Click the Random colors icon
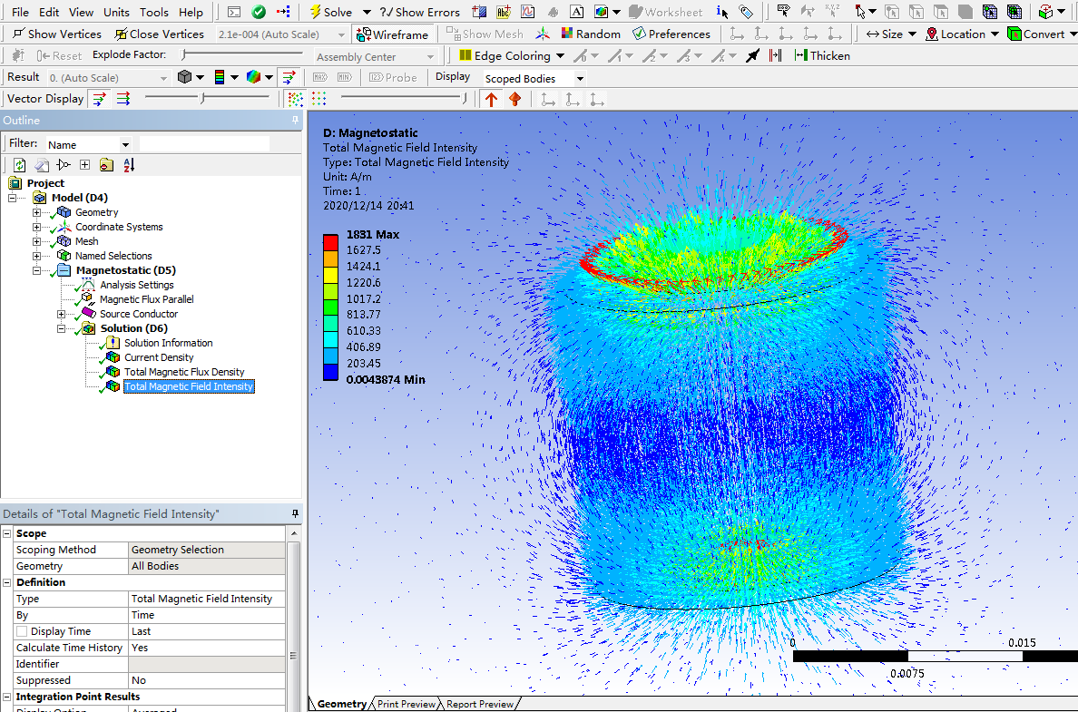Image resolution: width=1078 pixels, height=712 pixels. [x=566, y=34]
